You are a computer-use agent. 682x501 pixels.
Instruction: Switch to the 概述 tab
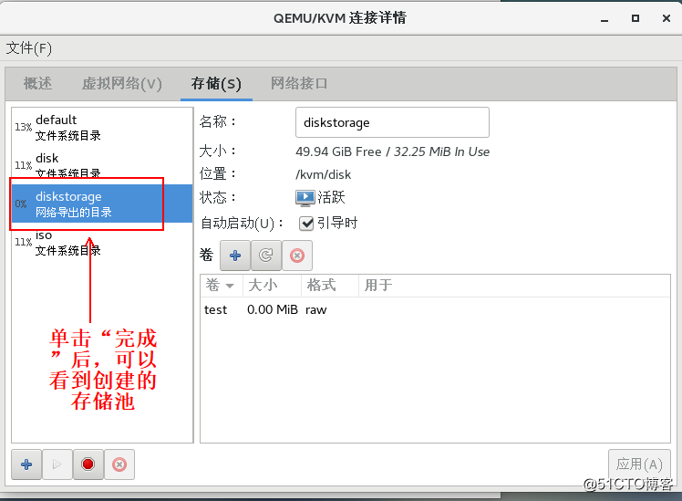(37, 83)
